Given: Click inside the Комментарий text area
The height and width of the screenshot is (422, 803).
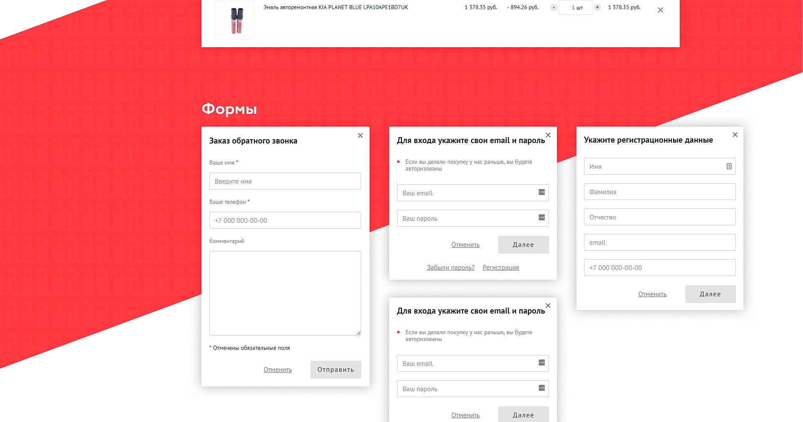Looking at the screenshot, I should point(285,293).
